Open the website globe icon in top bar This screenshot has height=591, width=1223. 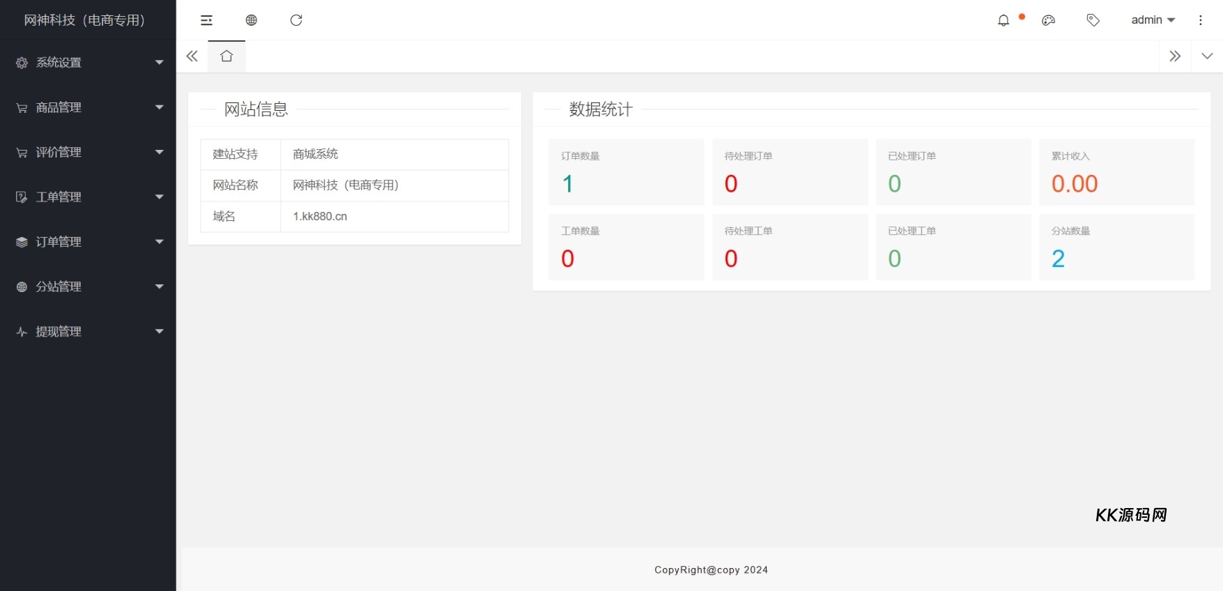[x=252, y=20]
